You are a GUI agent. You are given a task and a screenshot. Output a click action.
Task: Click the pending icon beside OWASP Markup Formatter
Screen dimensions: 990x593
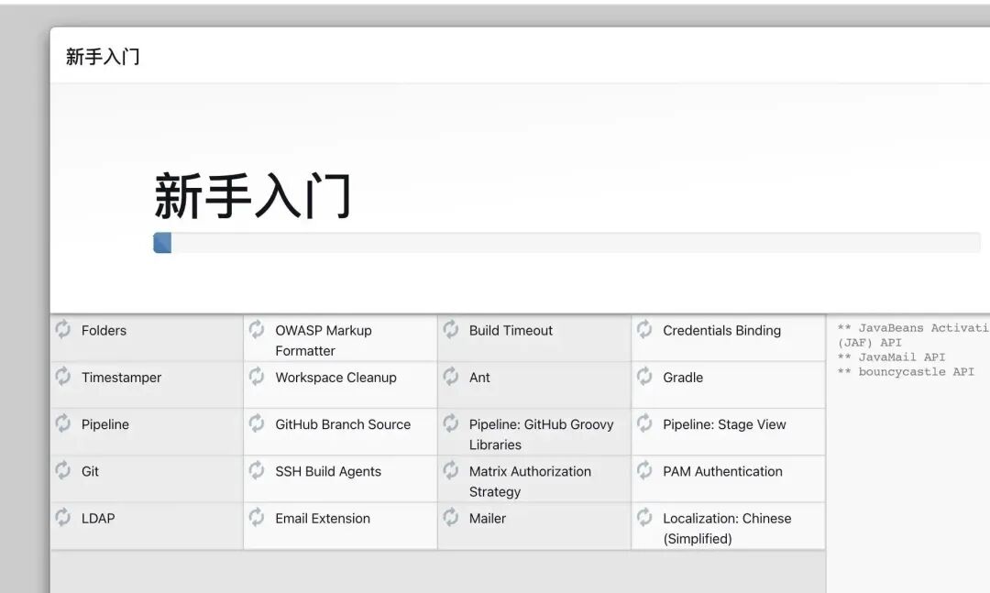257,329
